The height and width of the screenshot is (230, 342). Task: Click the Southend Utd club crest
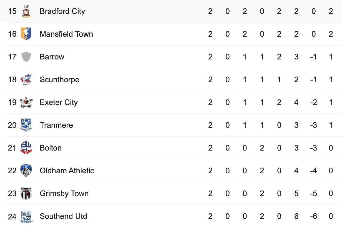pyautogui.click(x=26, y=216)
